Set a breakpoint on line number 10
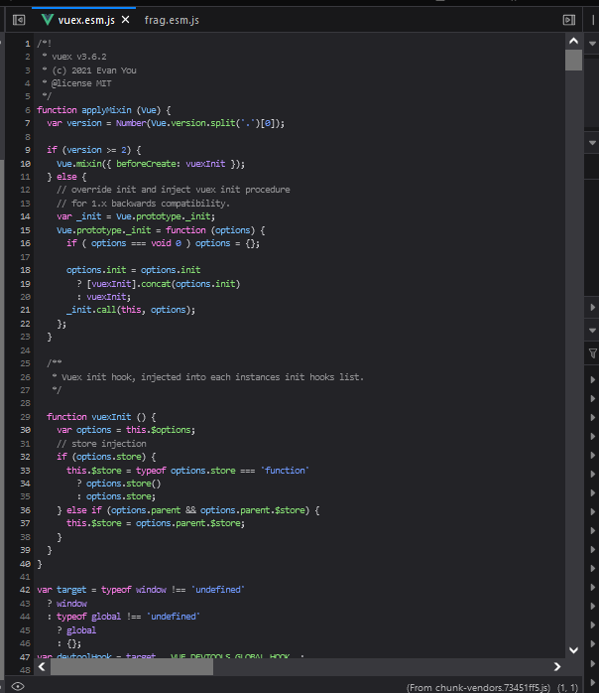 tap(25, 164)
